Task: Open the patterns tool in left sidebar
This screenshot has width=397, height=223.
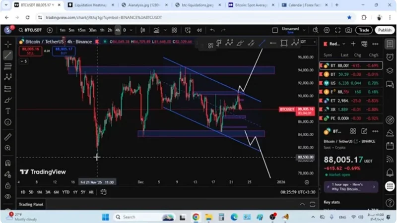Action: (8, 77)
